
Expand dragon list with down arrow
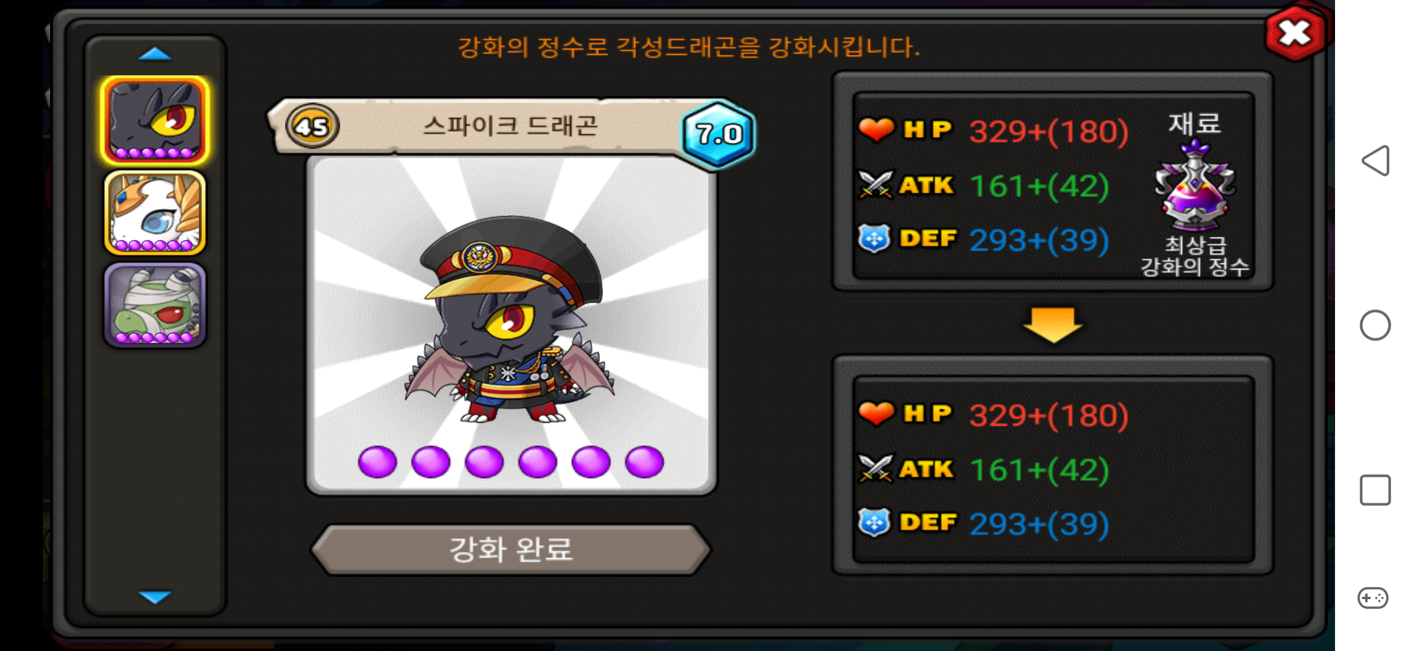pos(155,597)
